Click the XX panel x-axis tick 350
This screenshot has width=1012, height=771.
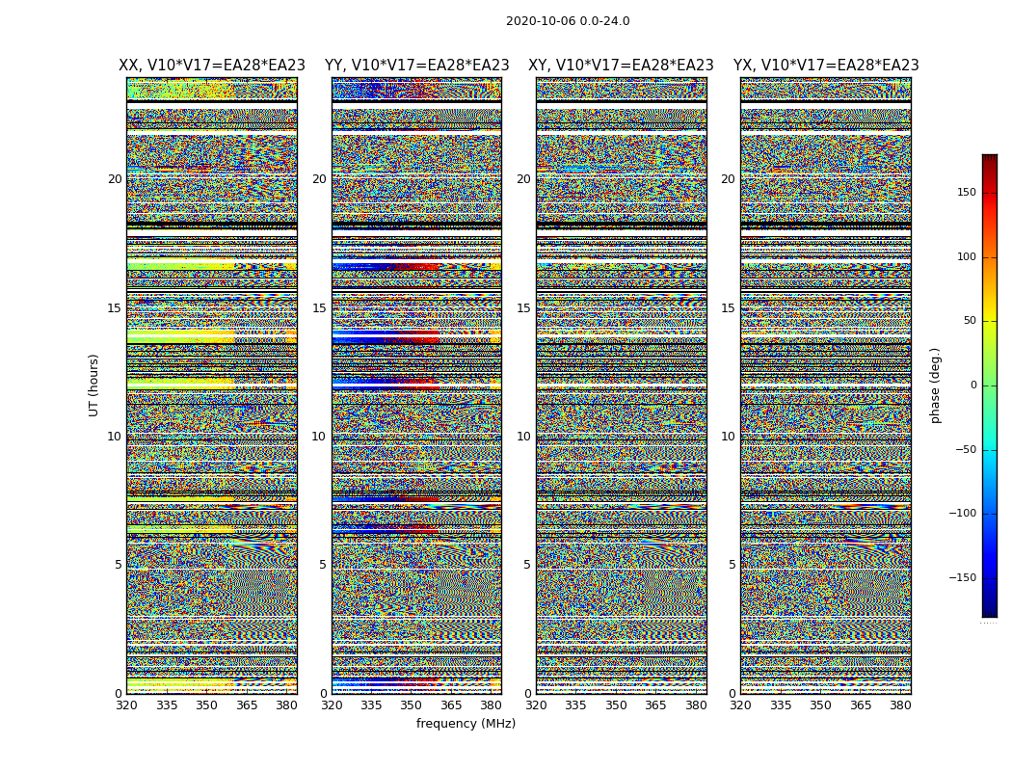(206, 705)
